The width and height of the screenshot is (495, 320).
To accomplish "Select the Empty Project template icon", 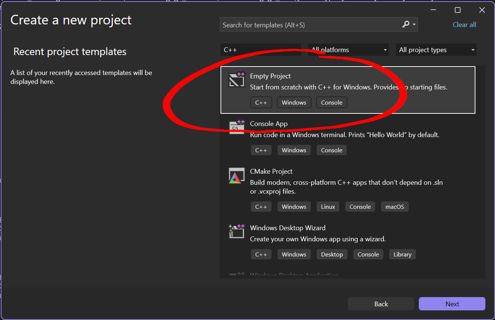I will coord(237,80).
